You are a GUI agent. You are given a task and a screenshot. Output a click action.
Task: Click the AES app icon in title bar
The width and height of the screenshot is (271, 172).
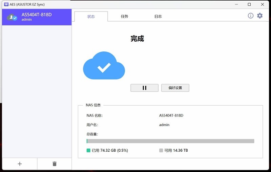pos(6,4)
